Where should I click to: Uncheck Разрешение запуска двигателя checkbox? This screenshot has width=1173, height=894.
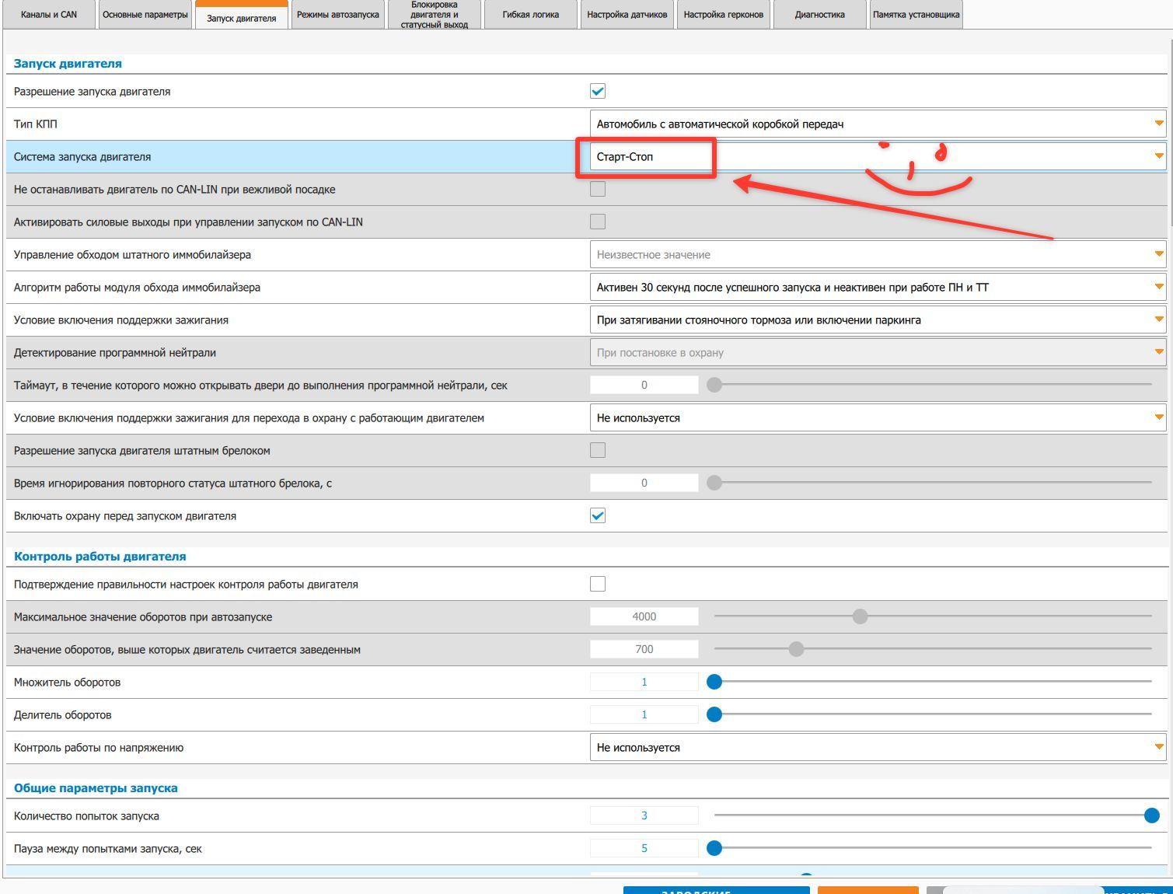click(x=598, y=91)
